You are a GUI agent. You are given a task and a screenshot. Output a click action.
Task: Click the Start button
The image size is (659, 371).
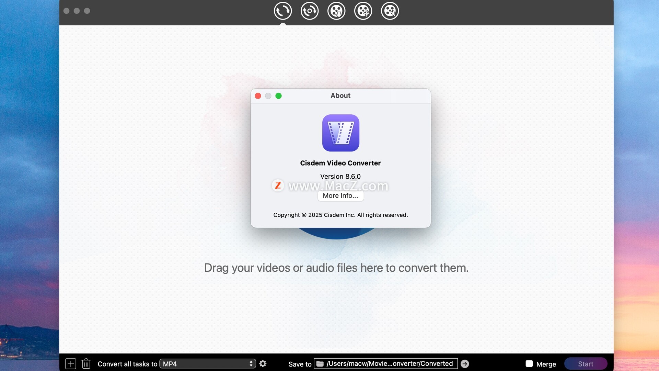pyautogui.click(x=586, y=364)
